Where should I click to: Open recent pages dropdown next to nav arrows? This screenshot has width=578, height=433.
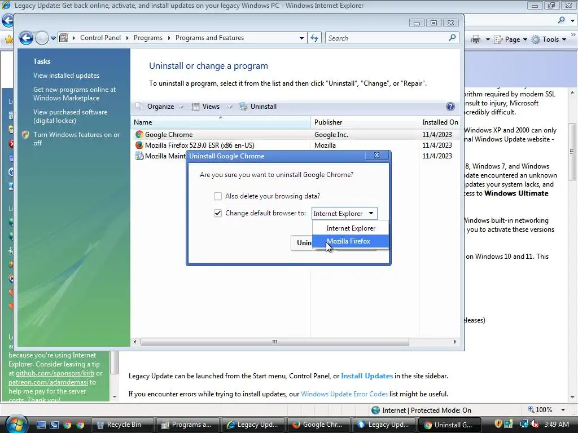point(53,38)
